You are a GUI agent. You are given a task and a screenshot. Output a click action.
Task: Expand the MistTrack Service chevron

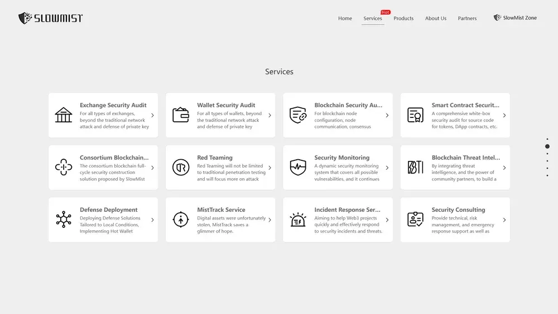(270, 220)
